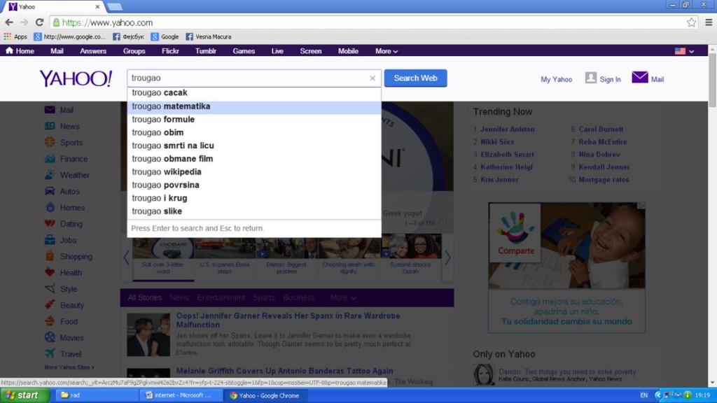Image resolution: width=717 pixels, height=403 pixels.
Task: Show next carousel stories with right arrow
Action: (447, 257)
